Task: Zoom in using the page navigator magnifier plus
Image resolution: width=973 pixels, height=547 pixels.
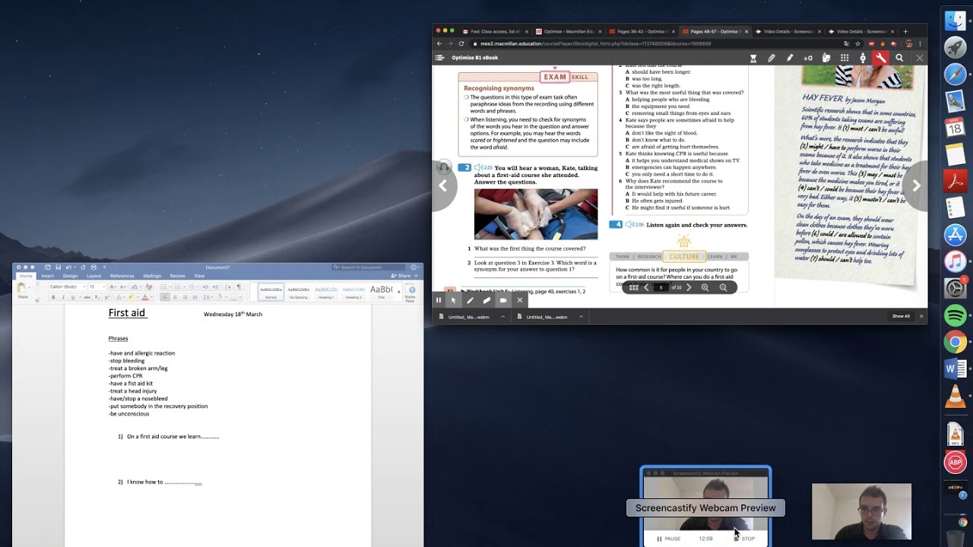Action: (x=705, y=287)
